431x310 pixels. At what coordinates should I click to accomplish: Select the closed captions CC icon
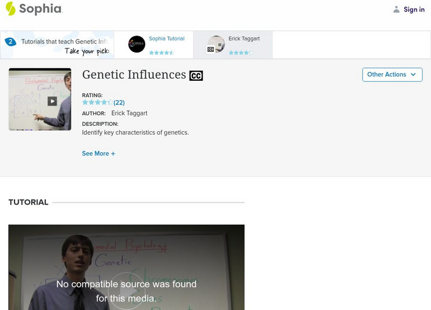pyautogui.click(x=196, y=75)
